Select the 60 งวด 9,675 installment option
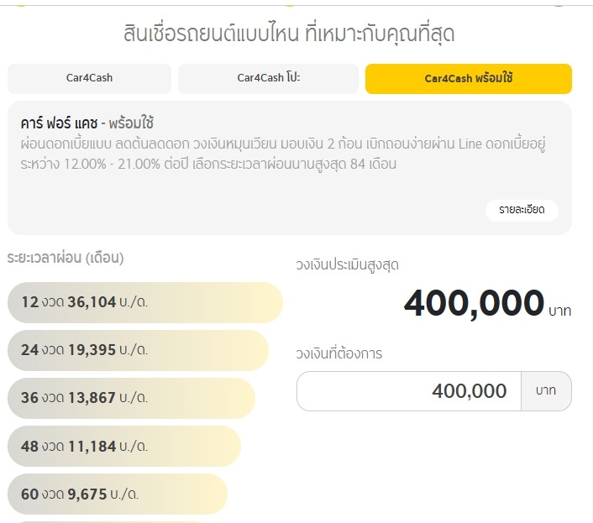This screenshot has height=523, width=593. tap(117, 494)
